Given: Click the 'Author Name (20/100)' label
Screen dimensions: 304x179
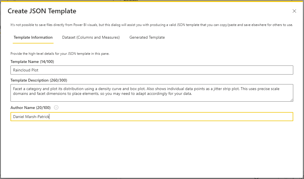Looking at the screenshot, I should coord(30,108).
